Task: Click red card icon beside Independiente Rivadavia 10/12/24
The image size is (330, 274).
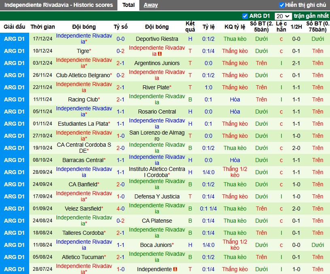Action: (160, 54)
